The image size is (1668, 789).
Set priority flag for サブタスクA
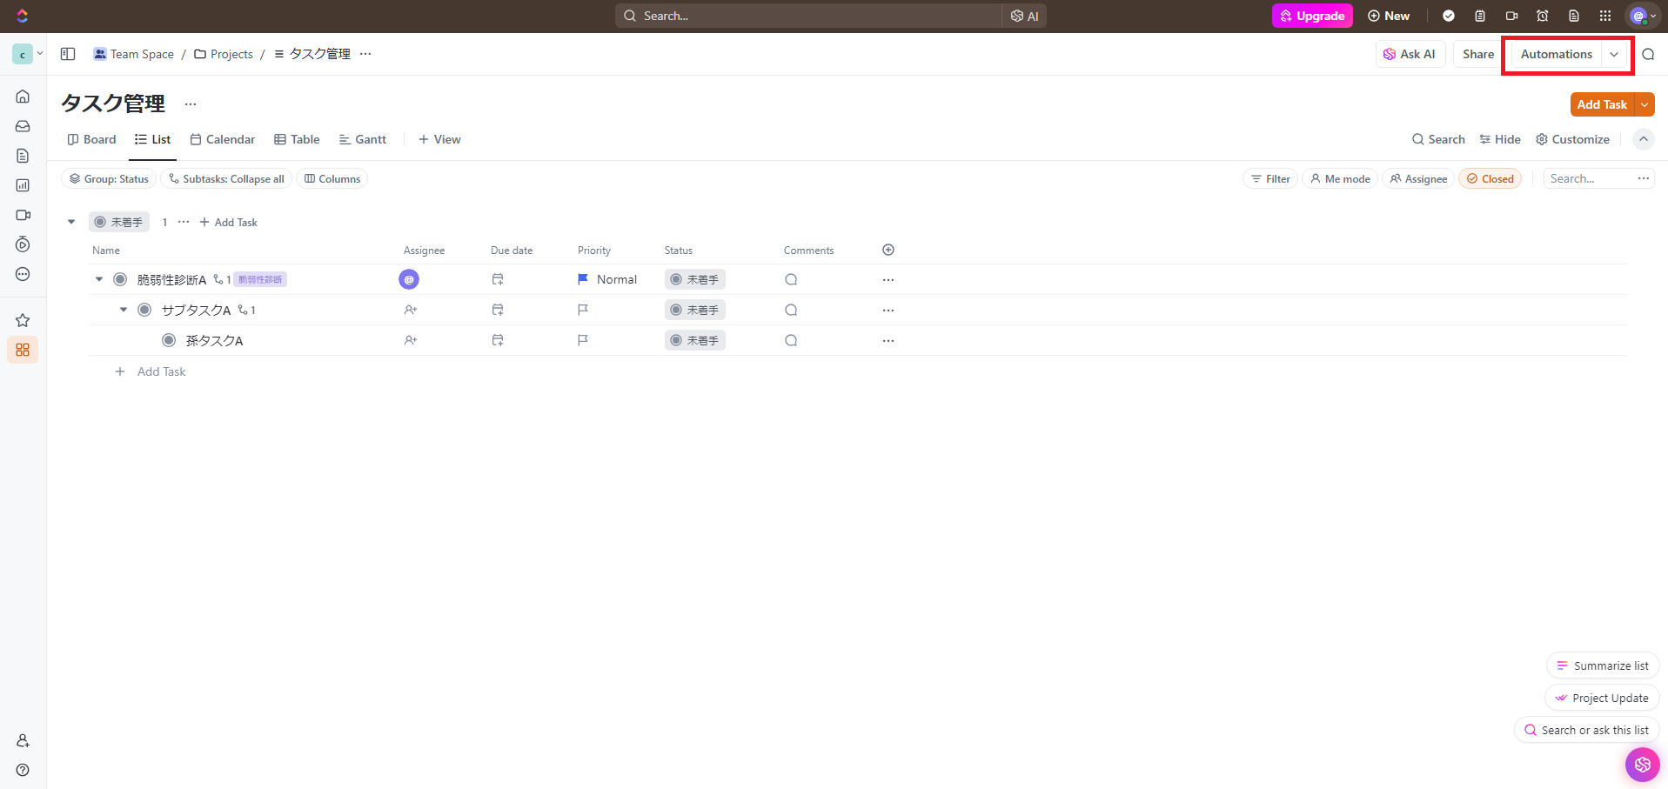point(583,310)
